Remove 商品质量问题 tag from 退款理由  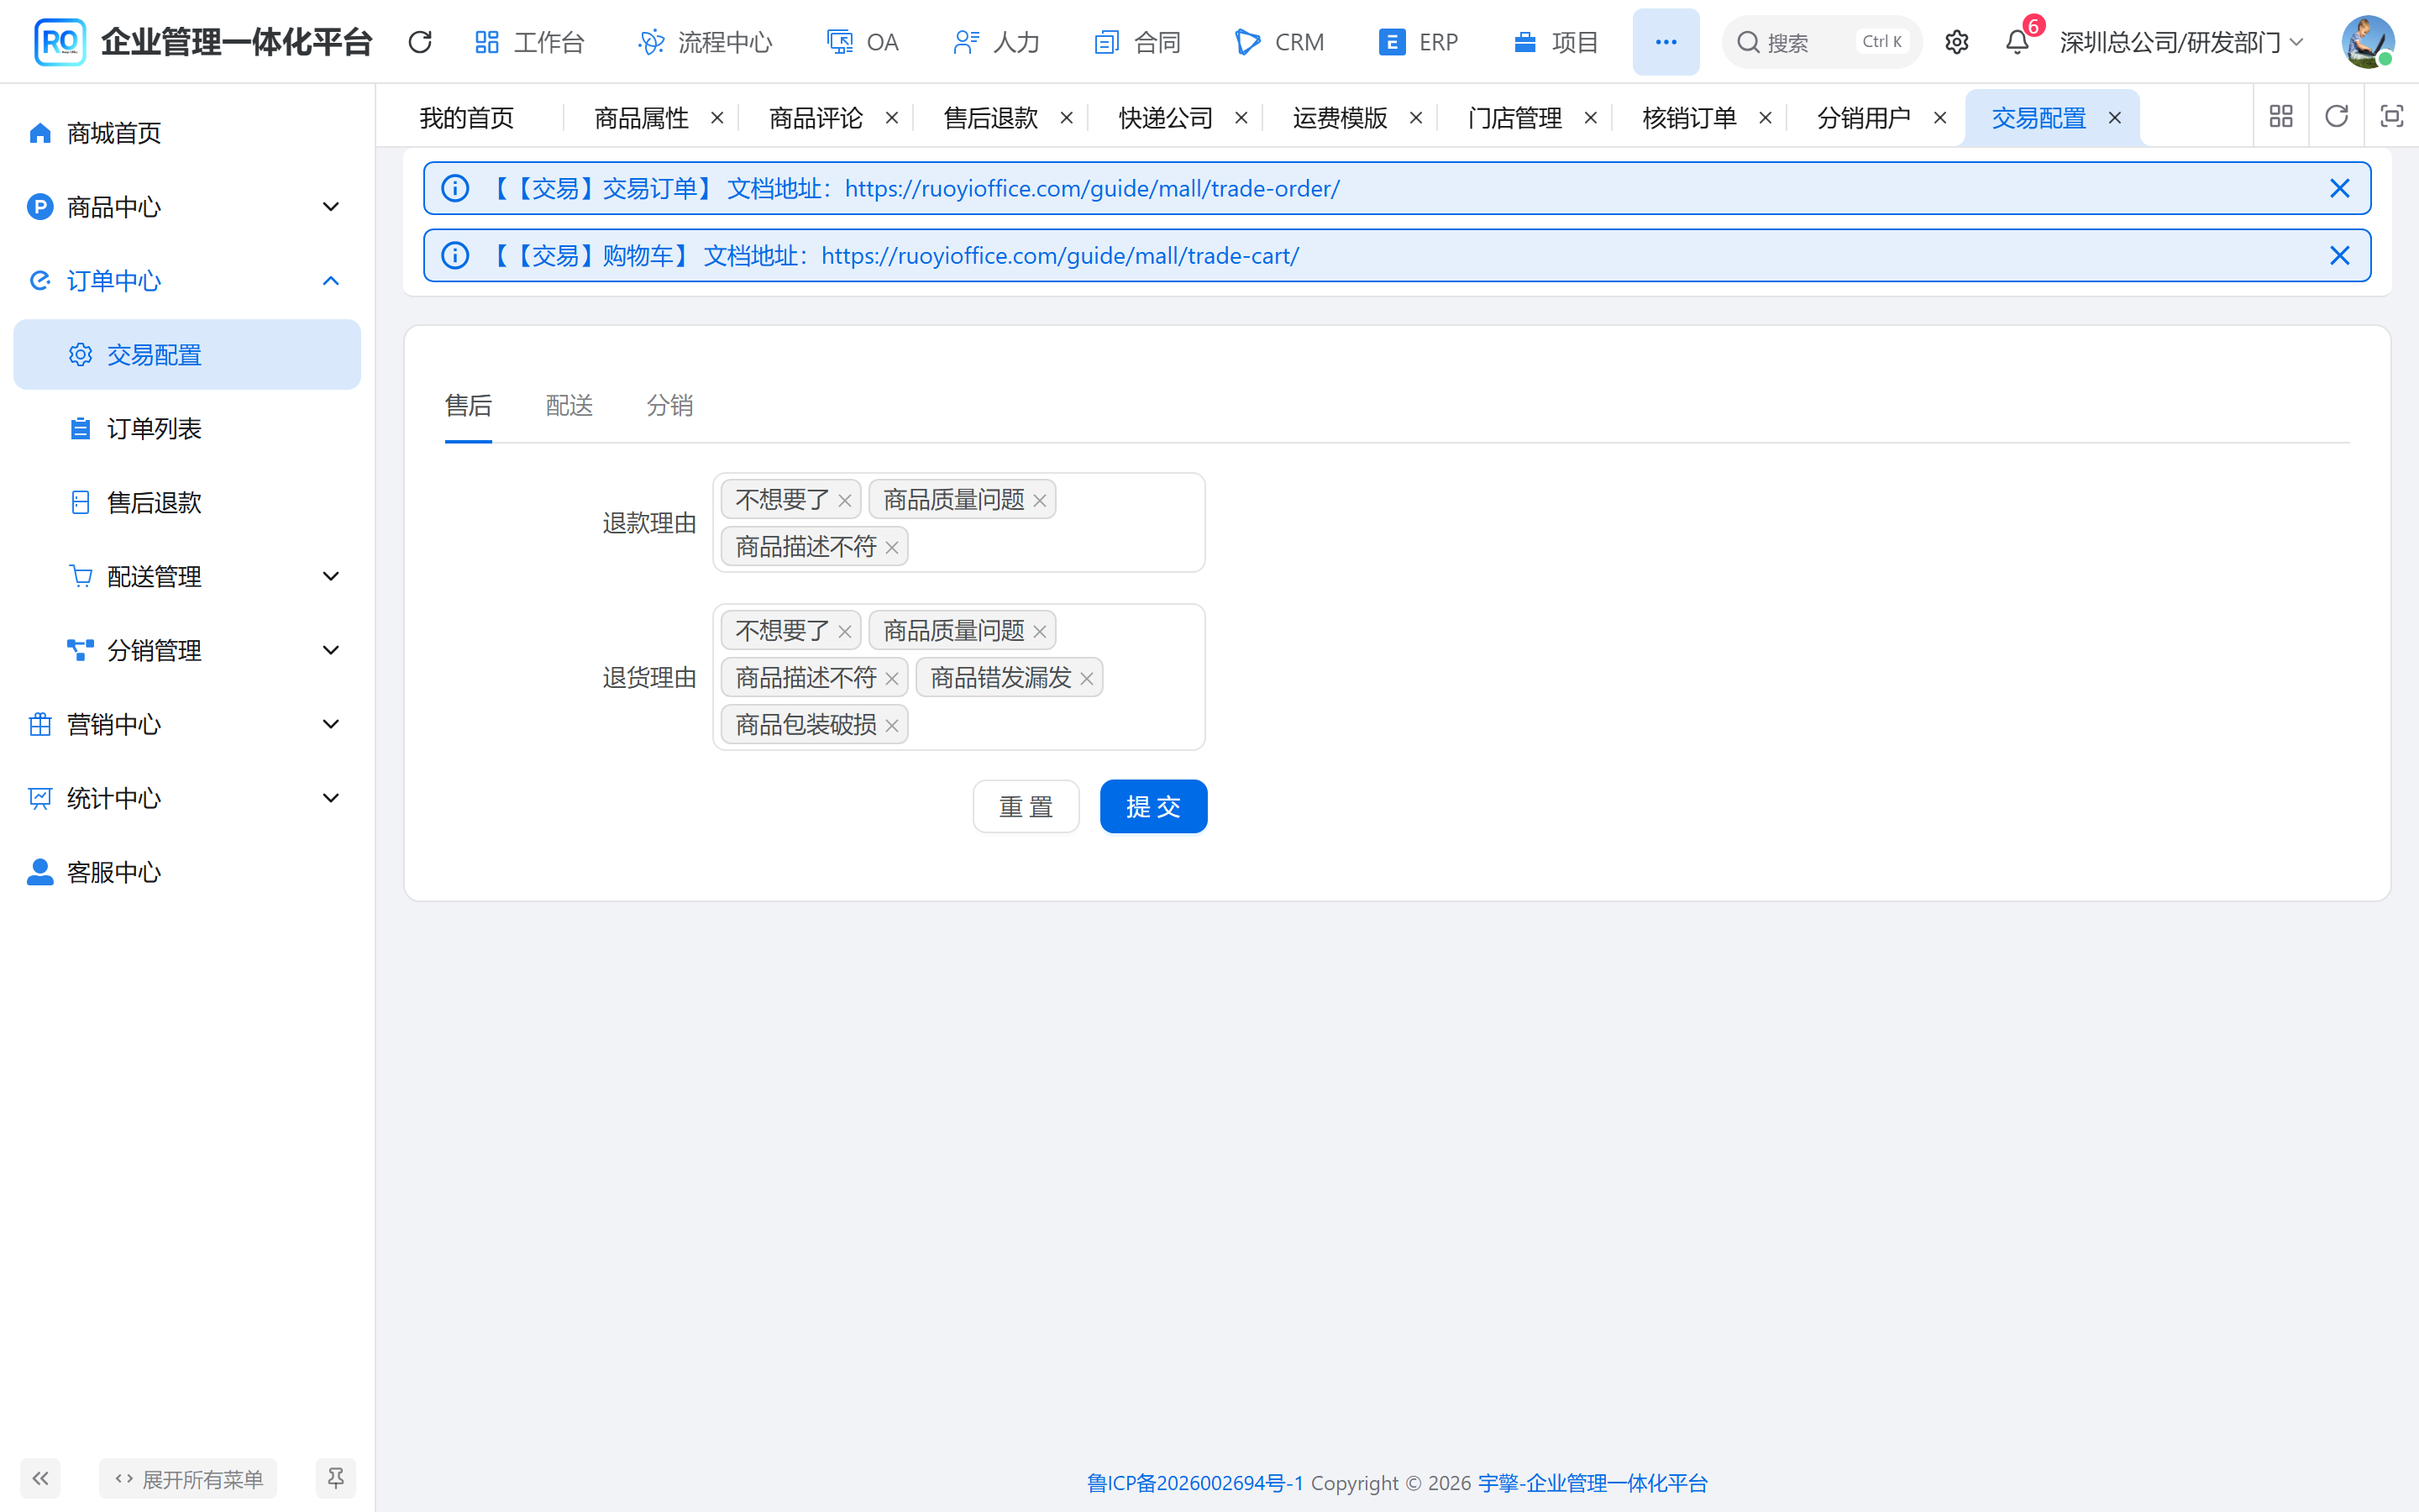pyautogui.click(x=1040, y=500)
